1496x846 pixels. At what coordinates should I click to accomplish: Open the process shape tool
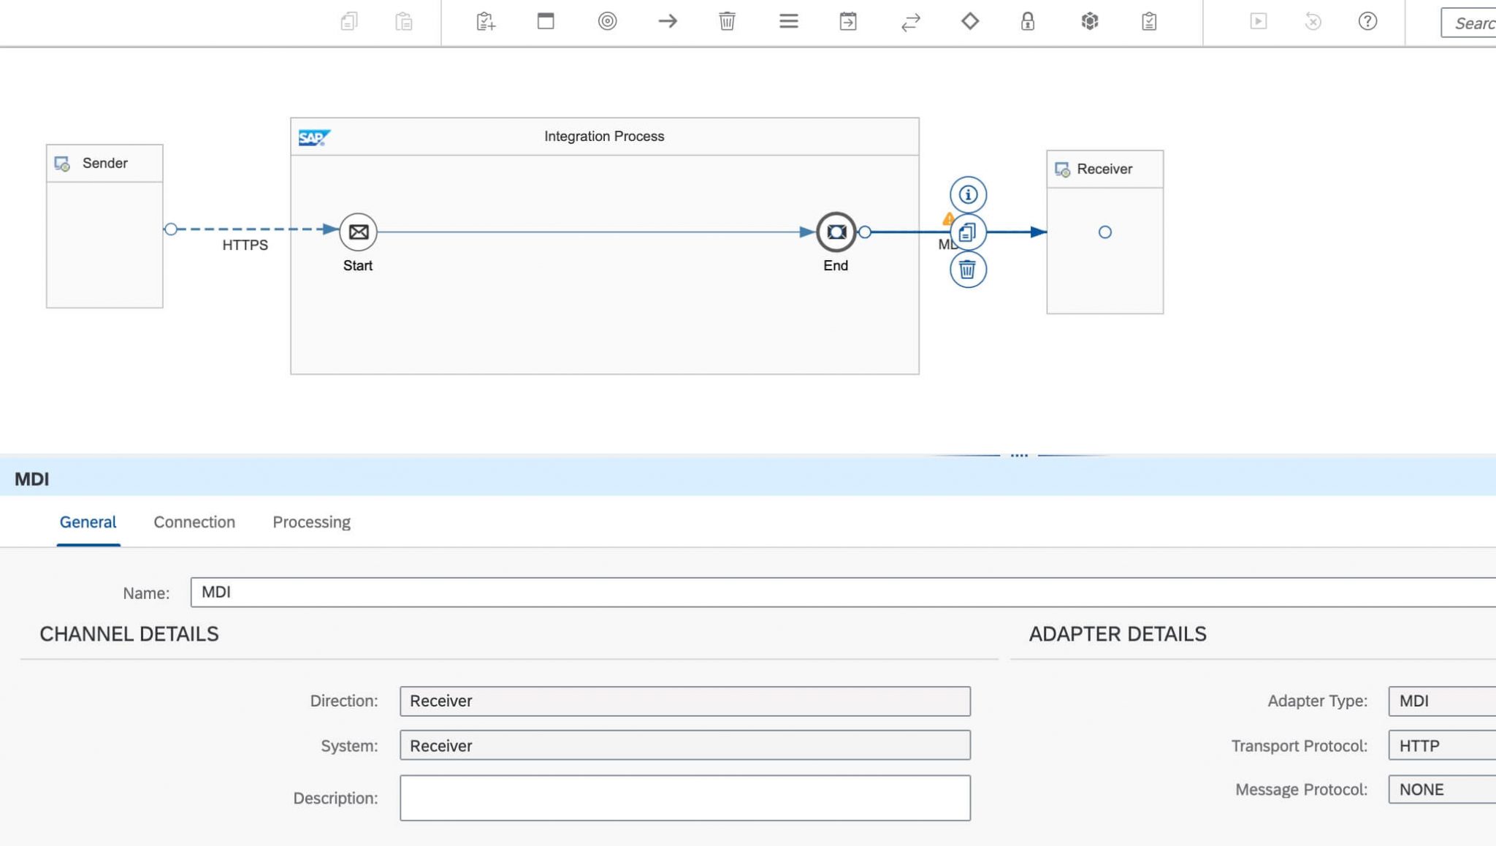coord(543,22)
